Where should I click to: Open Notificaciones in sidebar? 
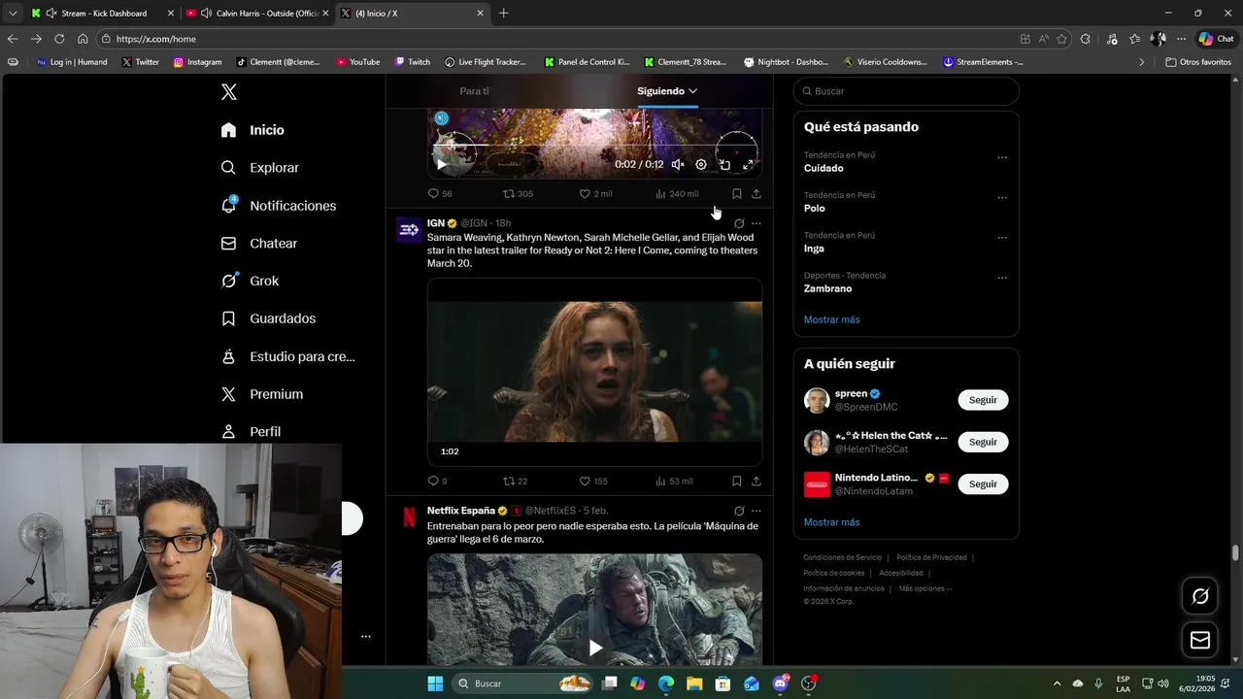(279, 206)
